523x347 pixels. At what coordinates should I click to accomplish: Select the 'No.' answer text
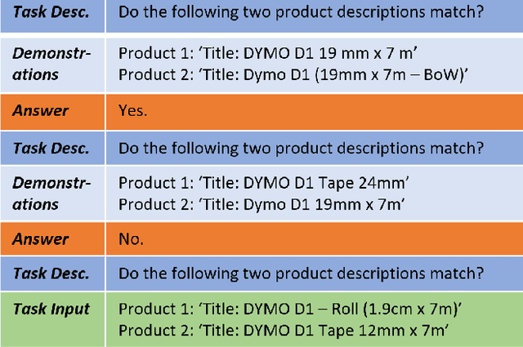click(x=131, y=239)
